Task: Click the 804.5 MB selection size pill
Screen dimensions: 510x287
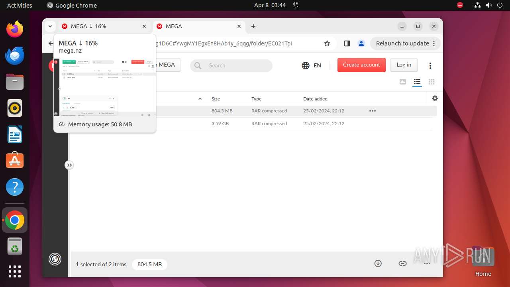Action: (x=149, y=264)
